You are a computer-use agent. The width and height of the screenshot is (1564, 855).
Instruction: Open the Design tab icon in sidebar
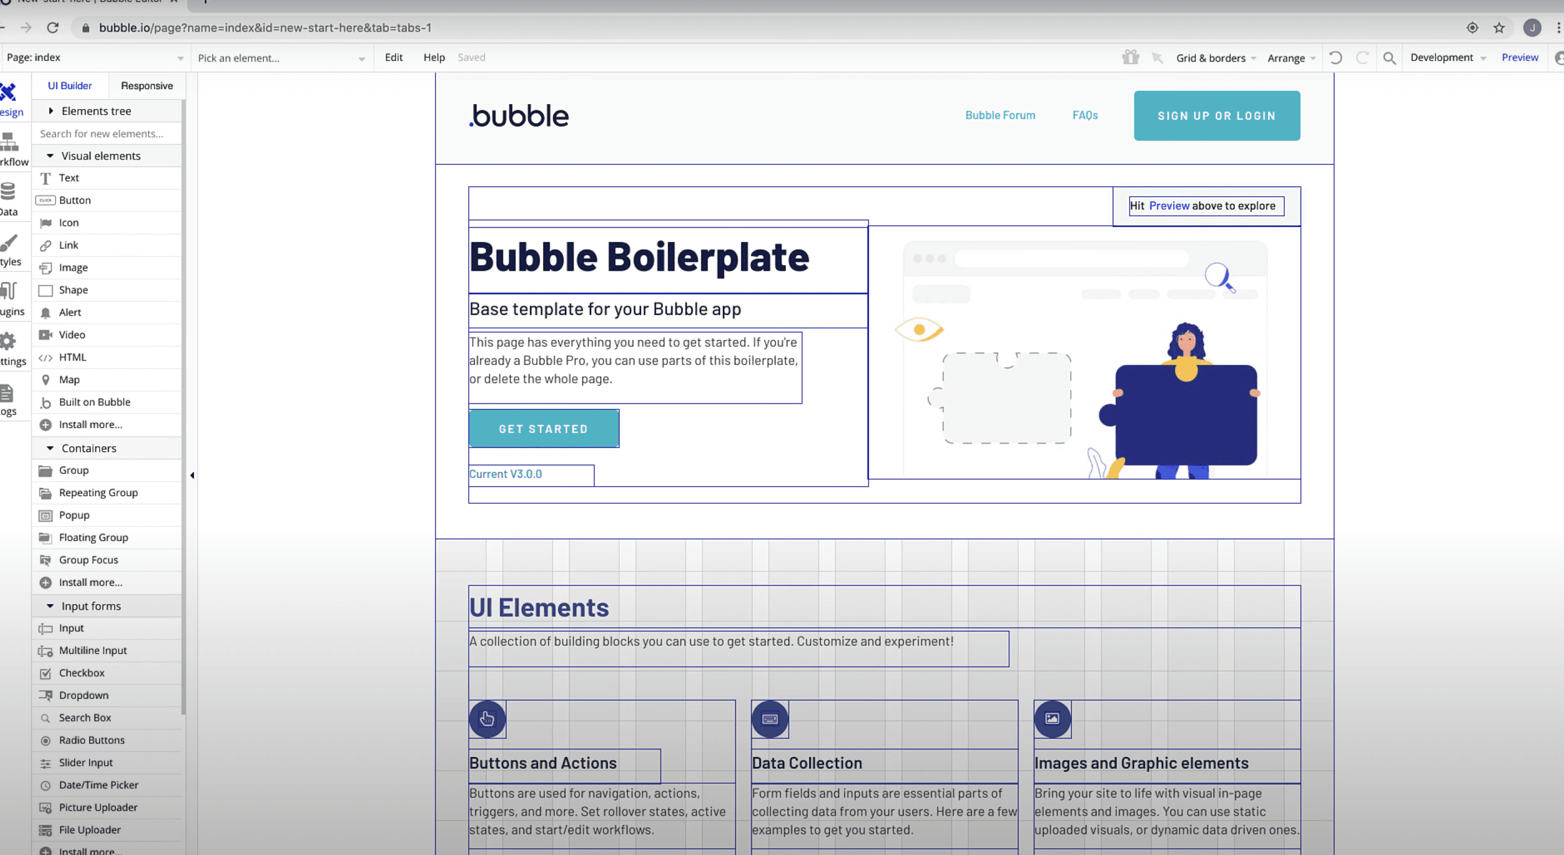click(x=8, y=92)
